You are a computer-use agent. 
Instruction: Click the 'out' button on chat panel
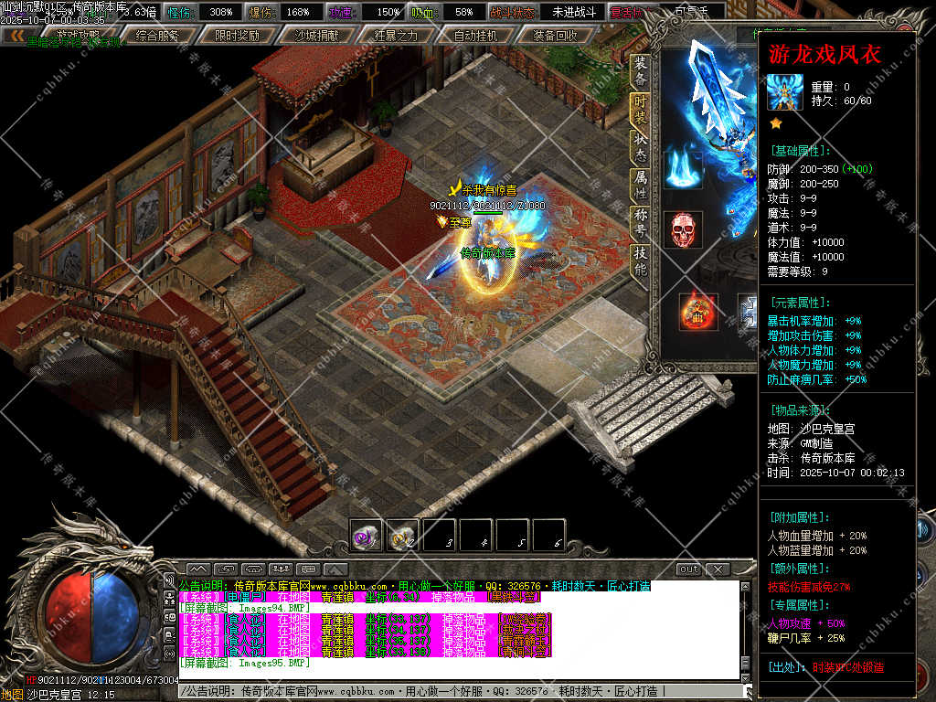pyautogui.click(x=689, y=569)
